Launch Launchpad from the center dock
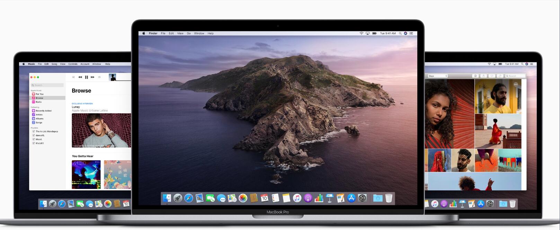 click(178, 198)
